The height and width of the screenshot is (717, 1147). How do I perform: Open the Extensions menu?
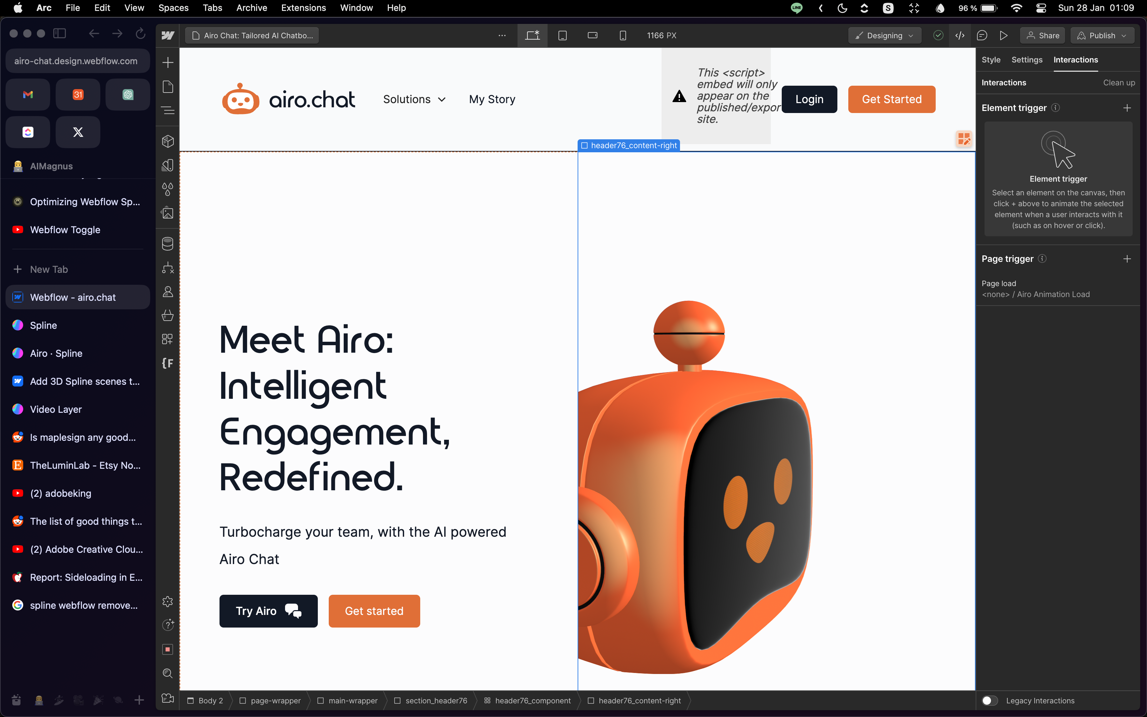pyautogui.click(x=303, y=8)
